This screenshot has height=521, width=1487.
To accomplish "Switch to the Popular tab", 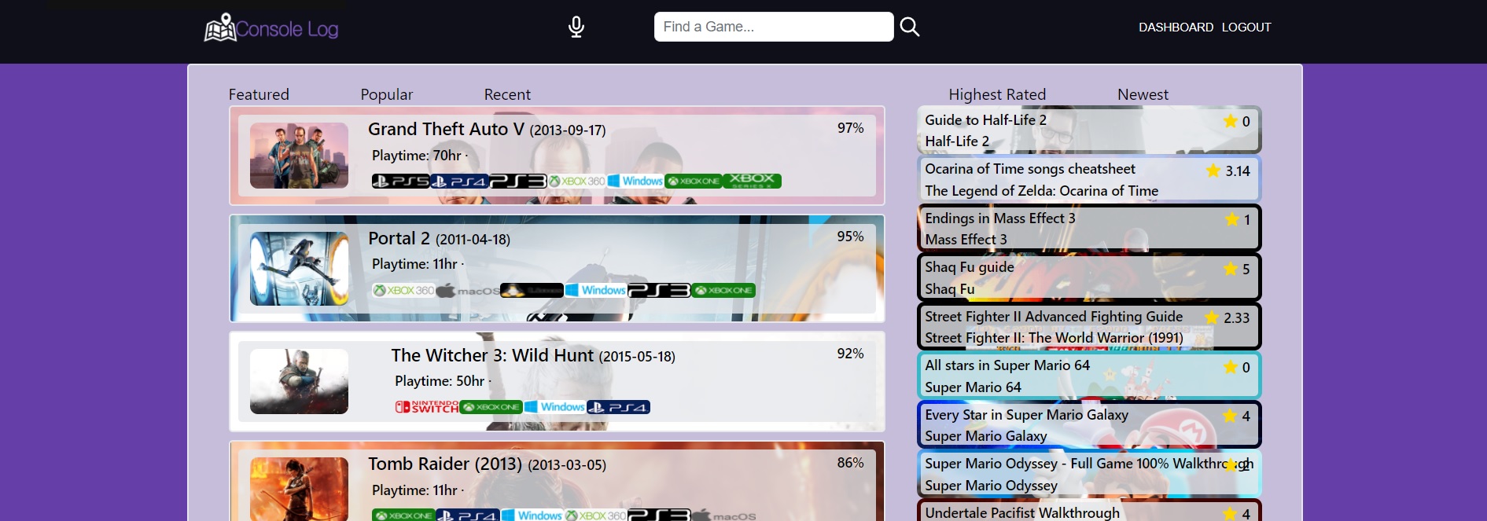I will click(386, 94).
